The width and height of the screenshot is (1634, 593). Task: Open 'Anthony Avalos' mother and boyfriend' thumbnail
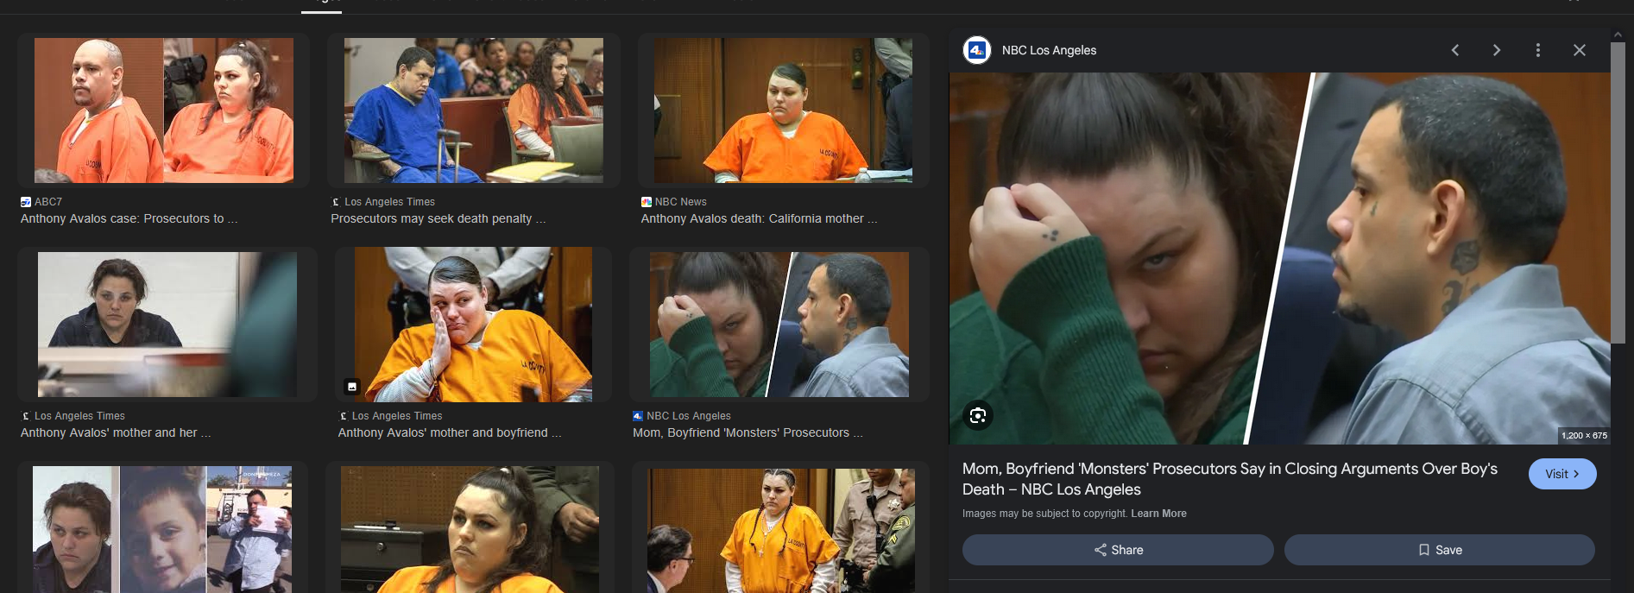(x=473, y=325)
